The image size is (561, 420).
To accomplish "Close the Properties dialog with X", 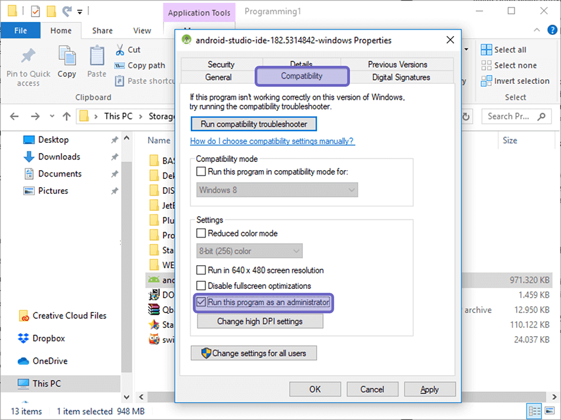I will coord(450,40).
